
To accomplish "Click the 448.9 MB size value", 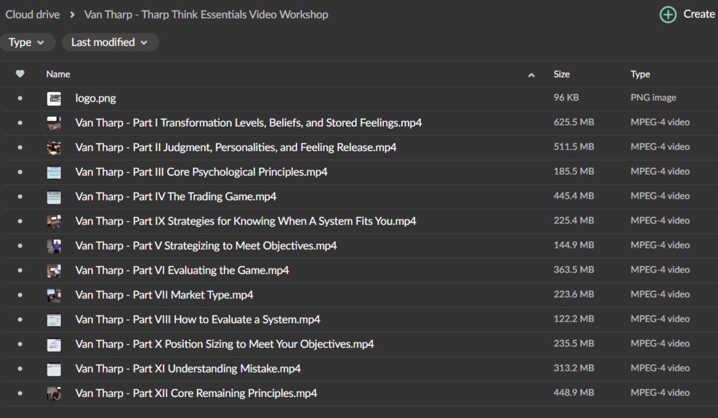I will pos(574,393).
